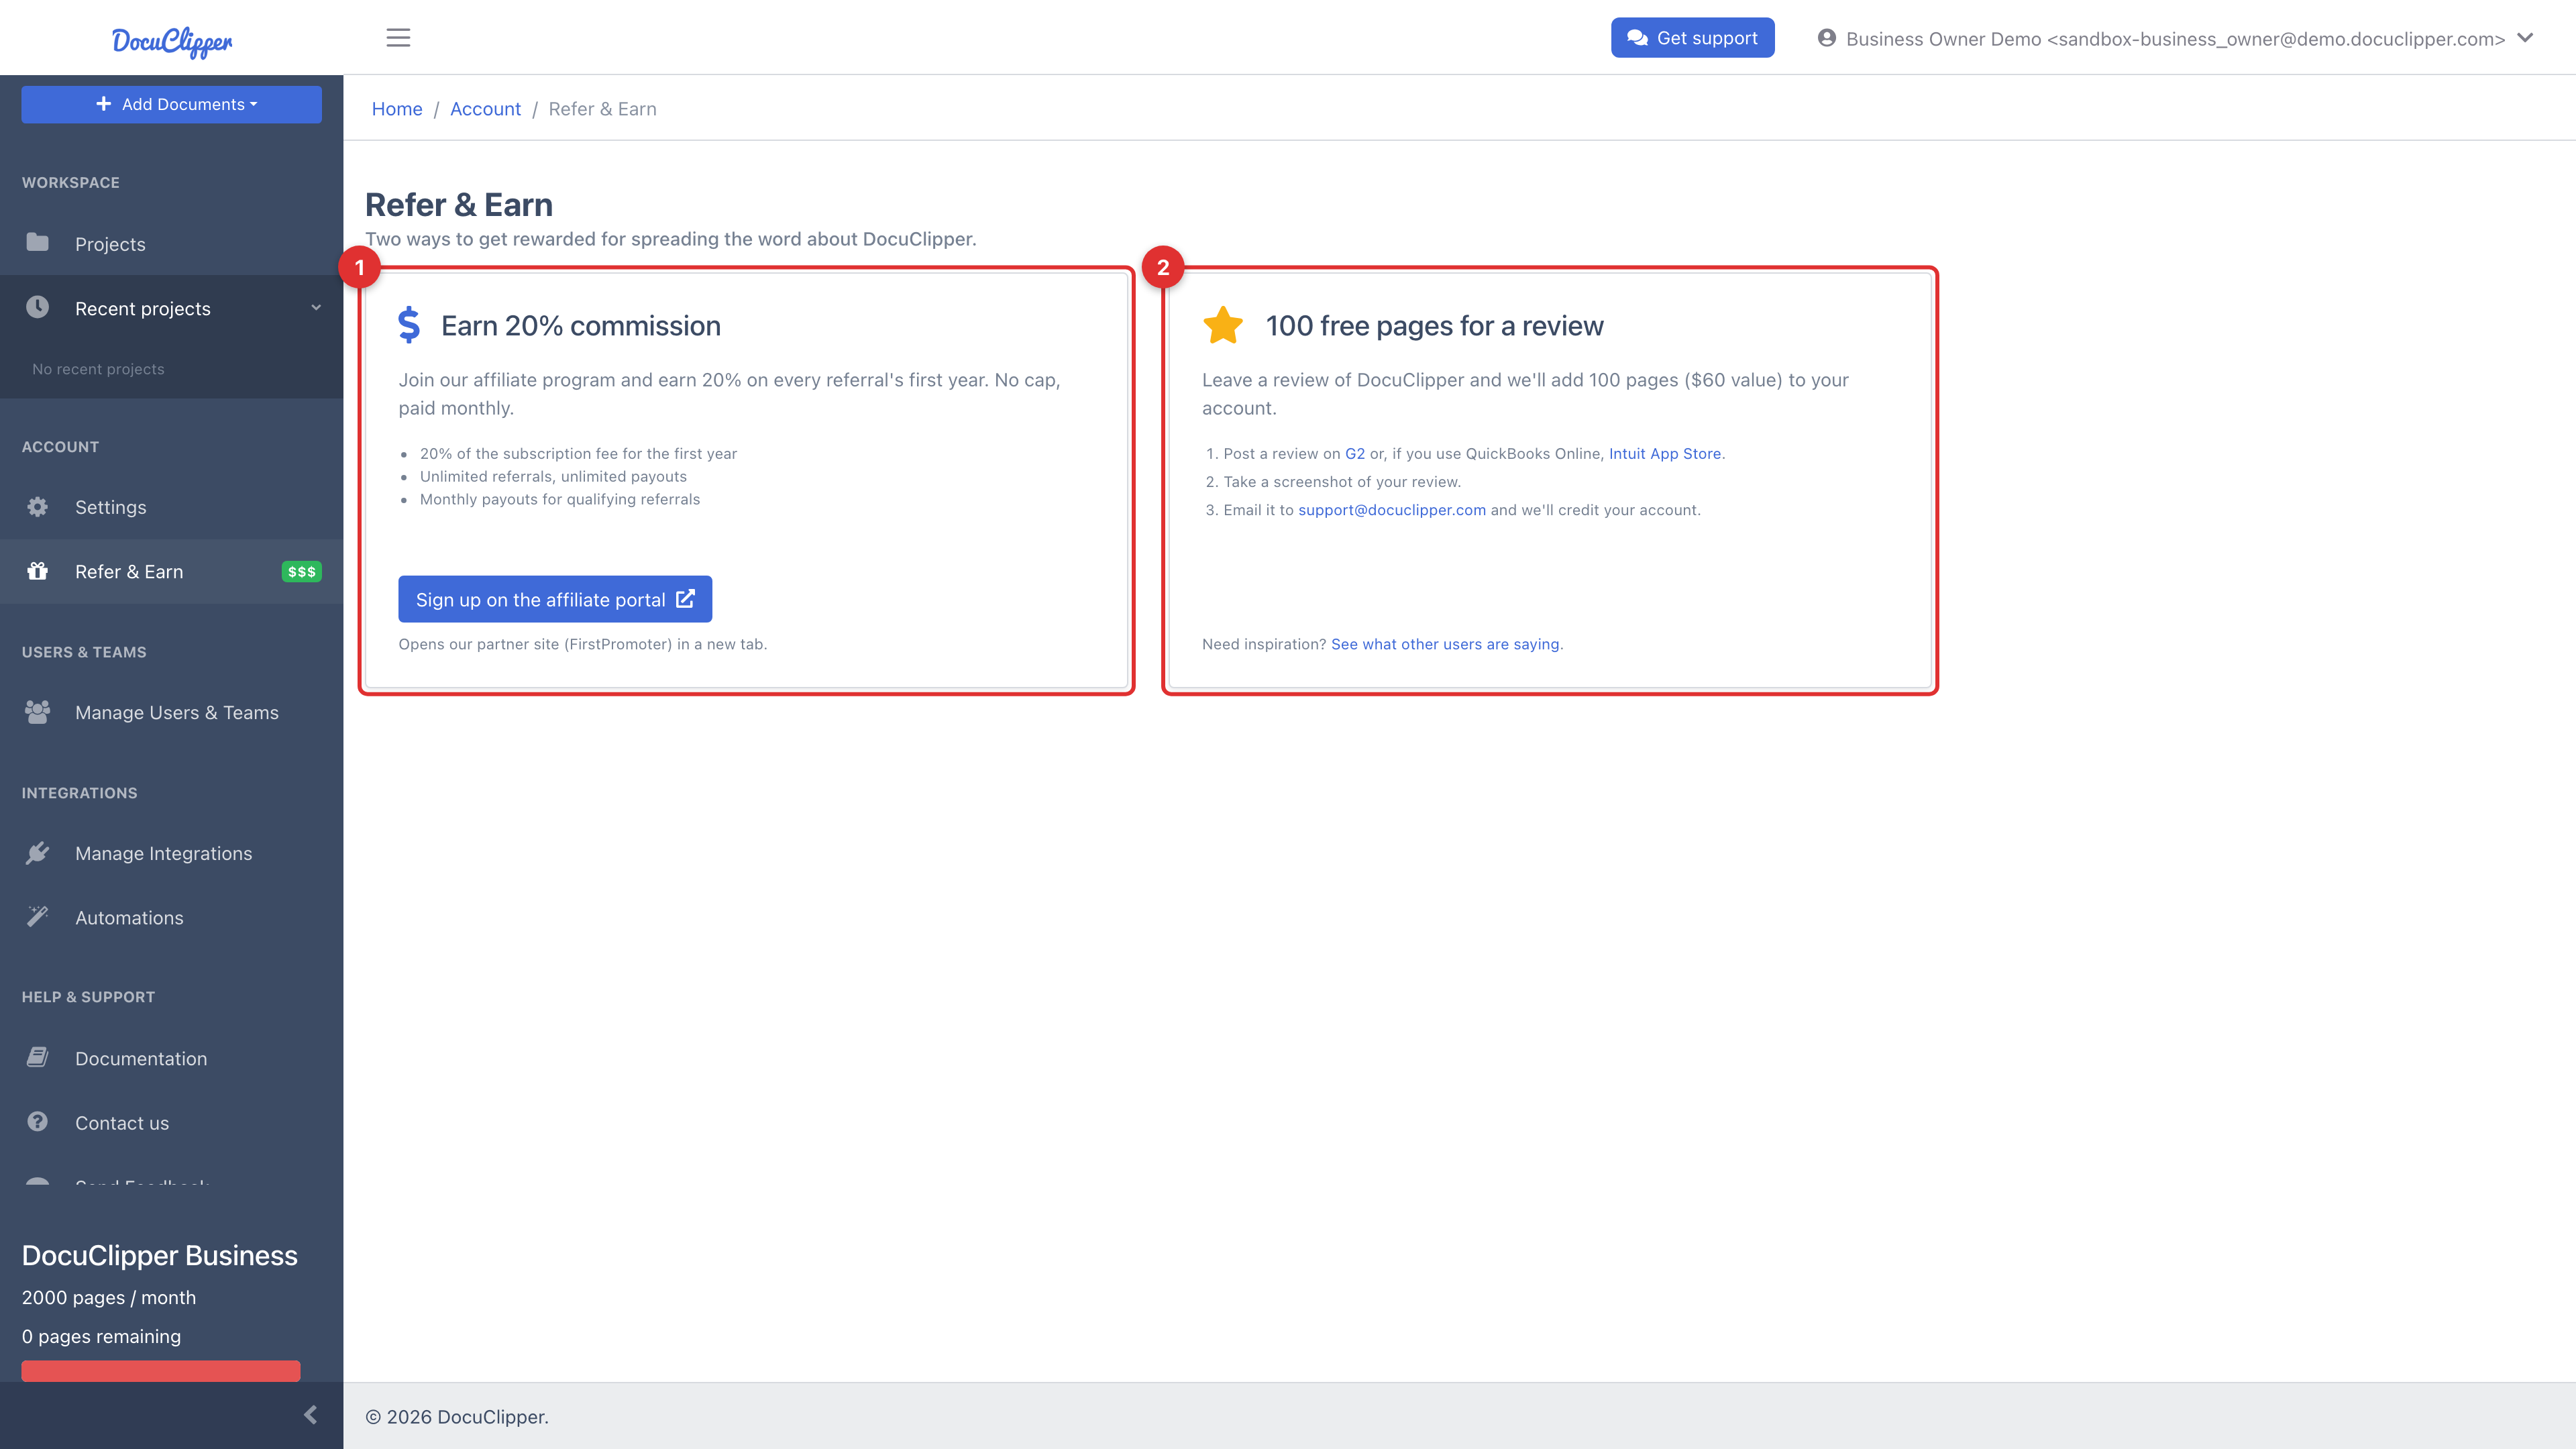Click the '0 pages remaining' text
The image size is (2576, 1449).
coord(101,1337)
